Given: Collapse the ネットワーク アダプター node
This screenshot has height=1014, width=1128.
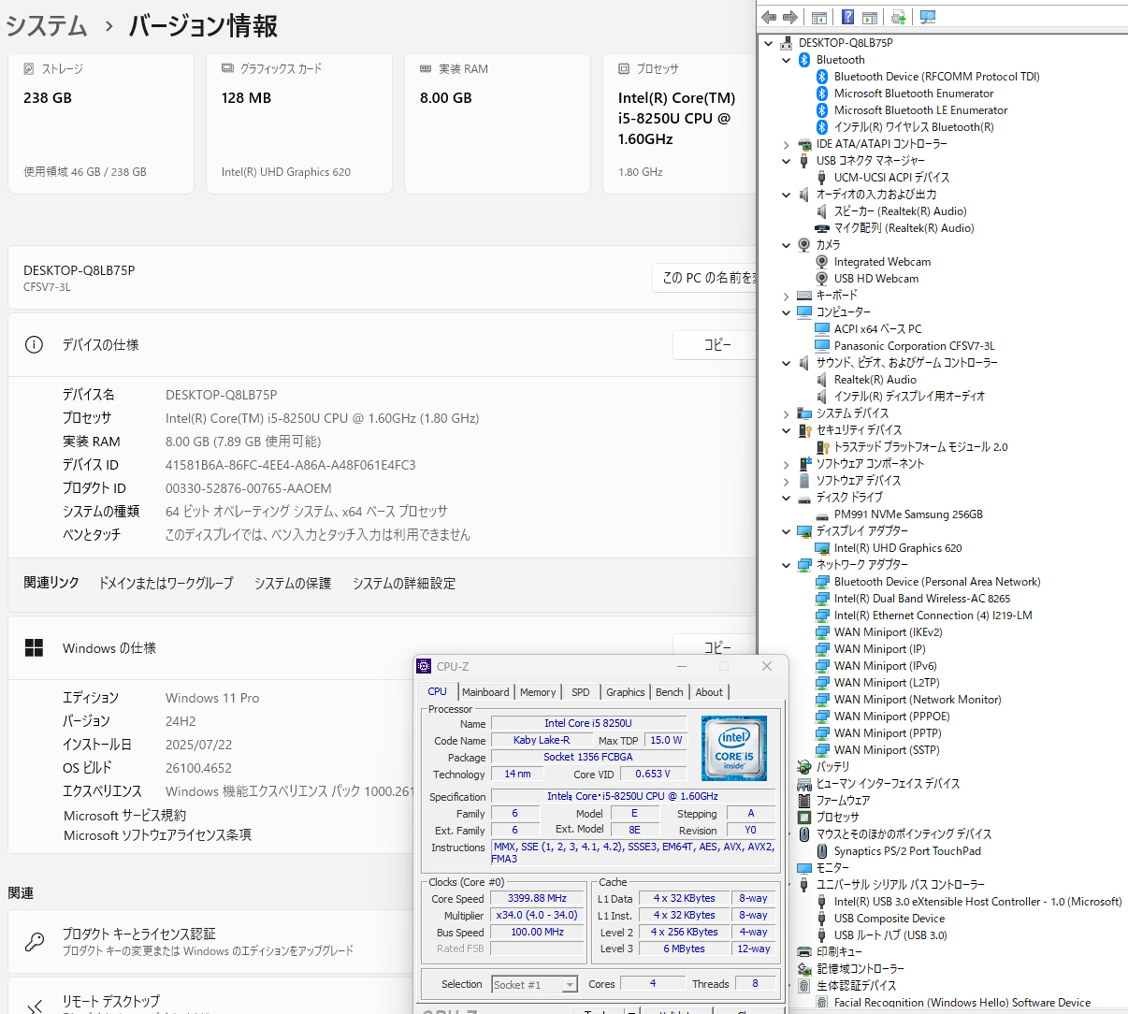Looking at the screenshot, I should (786, 565).
